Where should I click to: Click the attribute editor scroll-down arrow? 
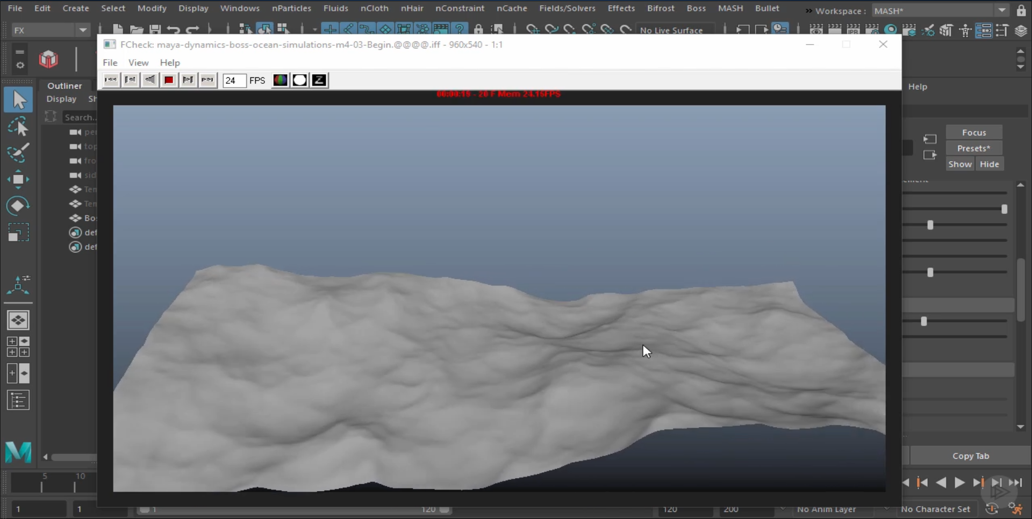click(x=1021, y=427)
